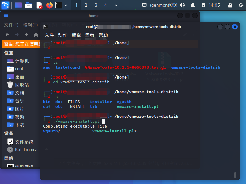Click the underlined vmware-tools-distrib cd argument
This screenshot has height=184, width=246.
[x=85, y=82]
